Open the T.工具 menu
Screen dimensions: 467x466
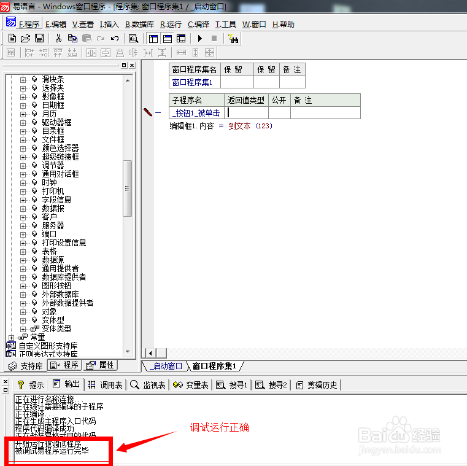point(225,25)
